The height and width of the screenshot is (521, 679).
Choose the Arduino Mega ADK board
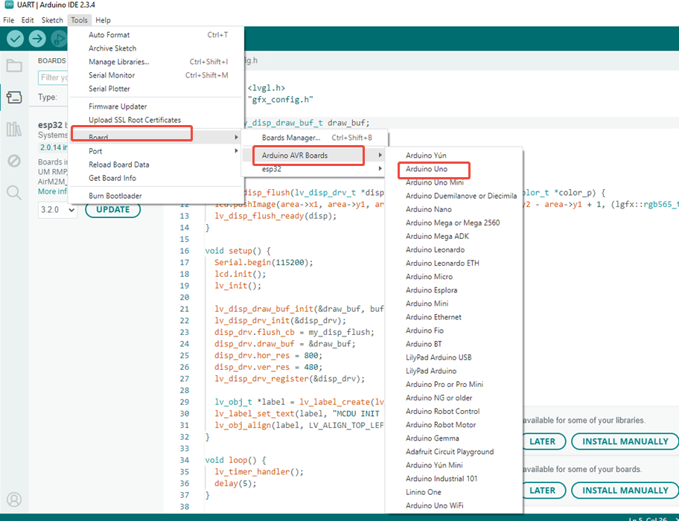click(x=454, y=236)
